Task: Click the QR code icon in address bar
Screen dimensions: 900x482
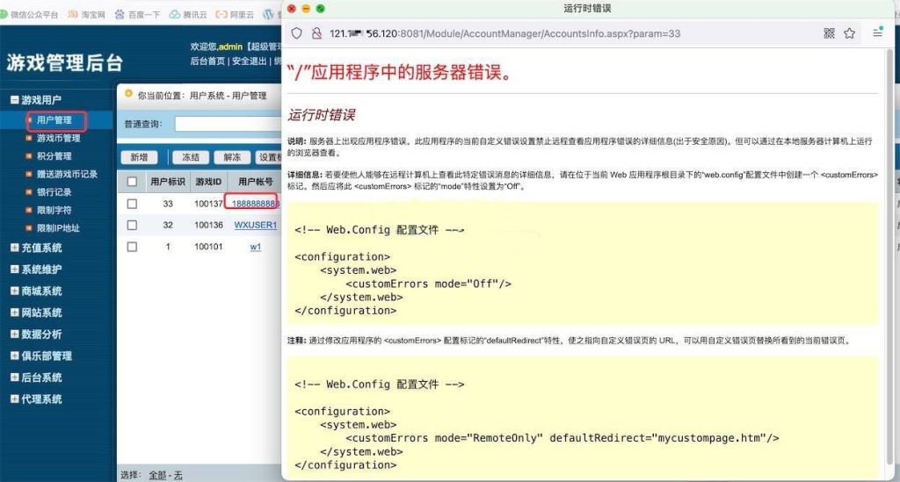Action: [829, 33]
